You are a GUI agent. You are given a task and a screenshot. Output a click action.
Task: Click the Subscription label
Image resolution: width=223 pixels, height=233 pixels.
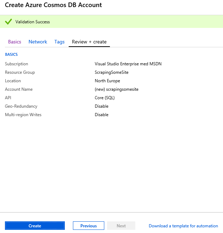17,64
